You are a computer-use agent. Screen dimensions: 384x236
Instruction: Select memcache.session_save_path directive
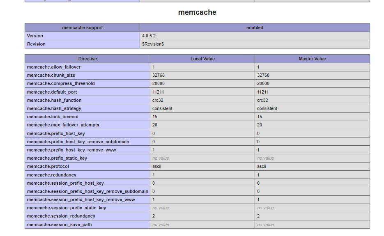click(59, 225)
